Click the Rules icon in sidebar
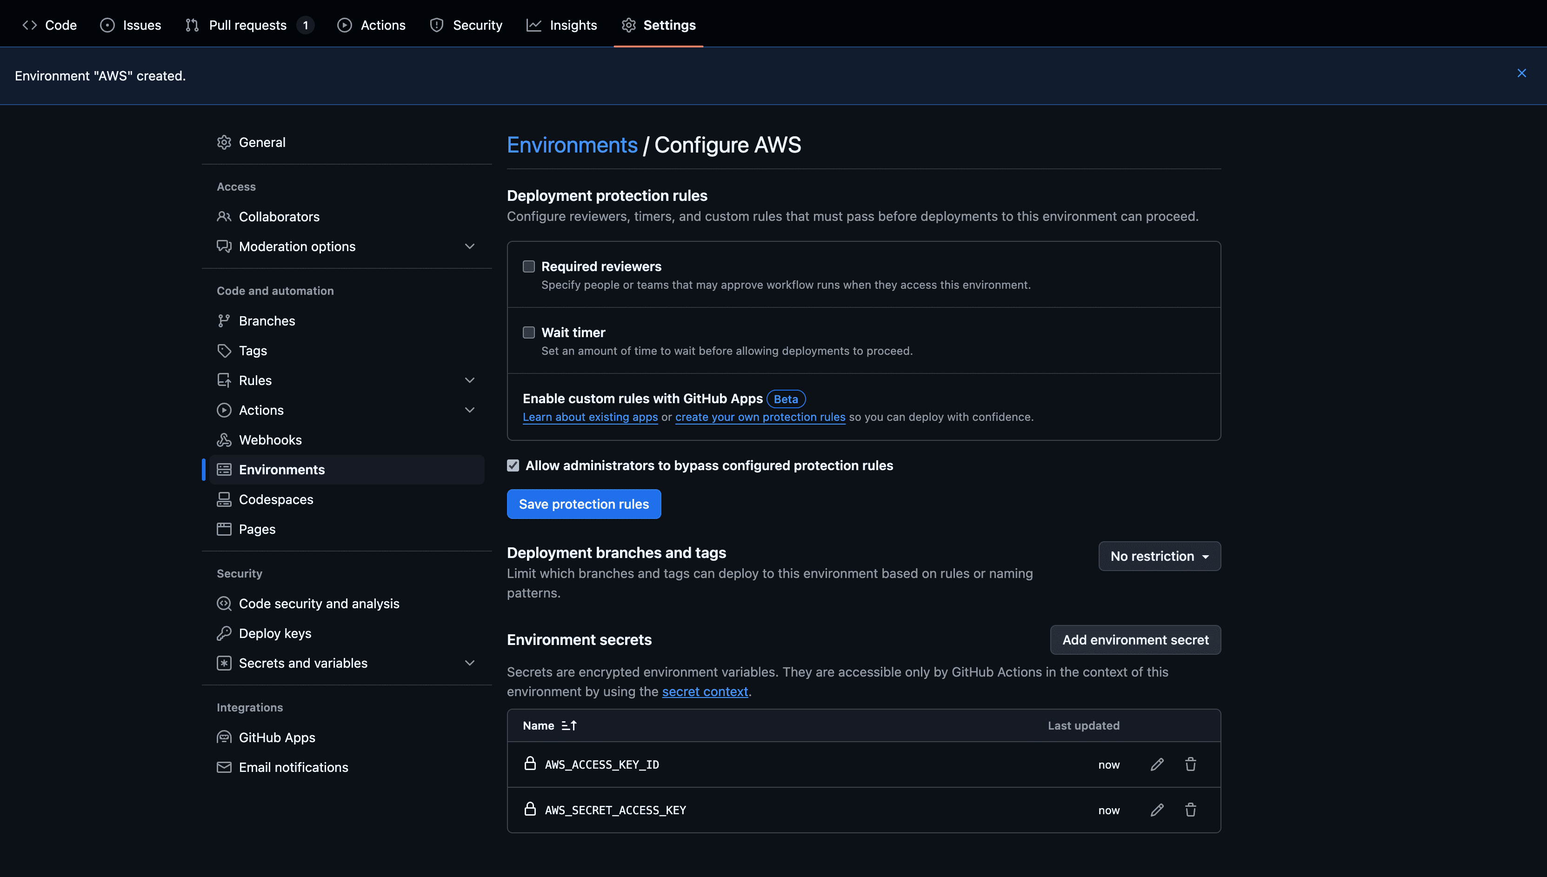 (x=224, y=380)
